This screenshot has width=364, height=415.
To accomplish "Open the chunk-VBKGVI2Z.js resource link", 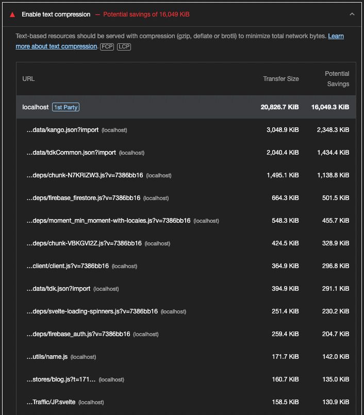I will click(x=84, y=243).
